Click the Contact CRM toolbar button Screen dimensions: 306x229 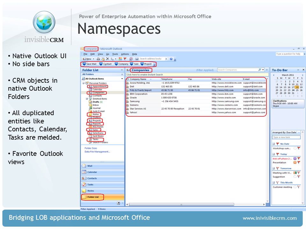106,64
